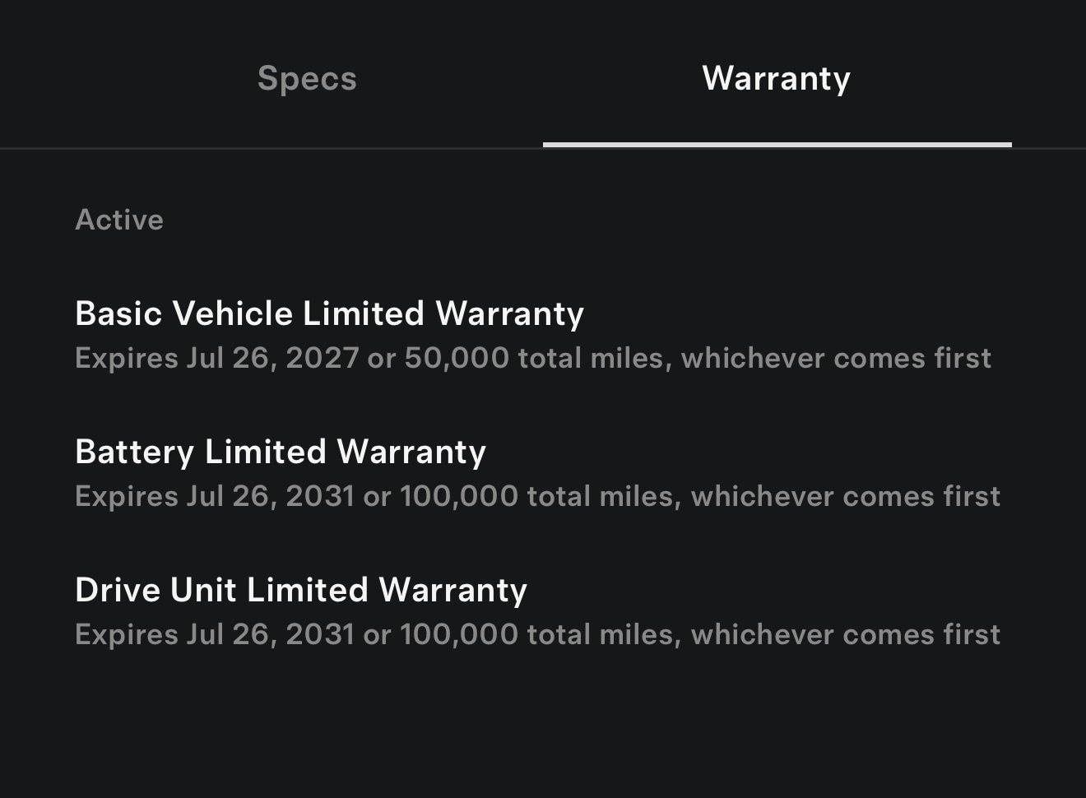Click the top navigation bar area
The height and width of the screenshot is (798, 1086).
[543, 74]
